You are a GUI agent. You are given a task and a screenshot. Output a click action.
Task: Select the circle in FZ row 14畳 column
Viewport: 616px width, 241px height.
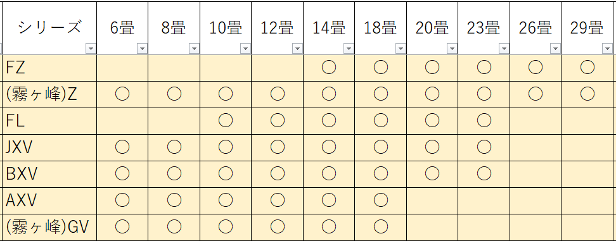coord(329,68)
